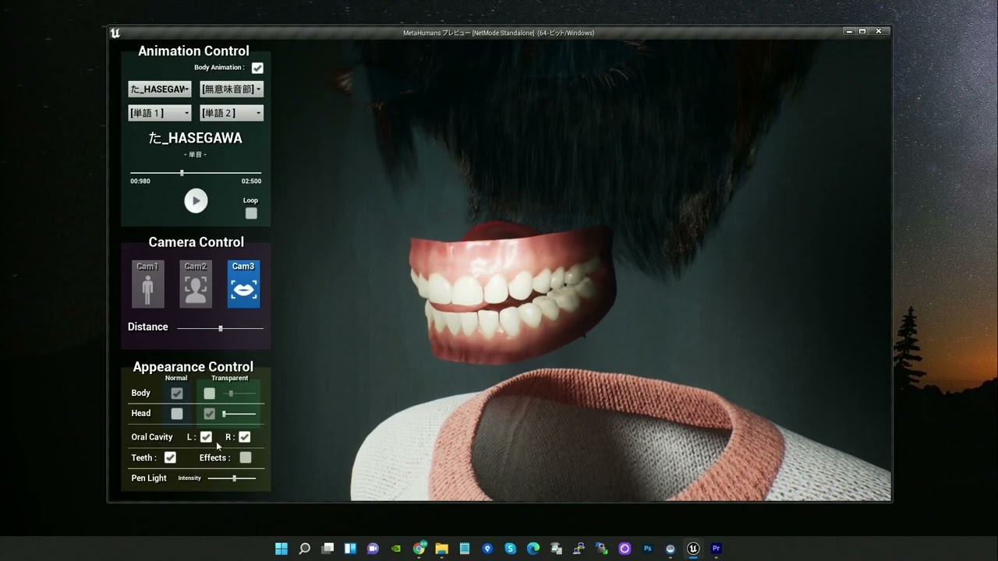Screen dimensions: 998x561
Task: Open the blue map pin app on taskbar
Action: tap(487, 549)
